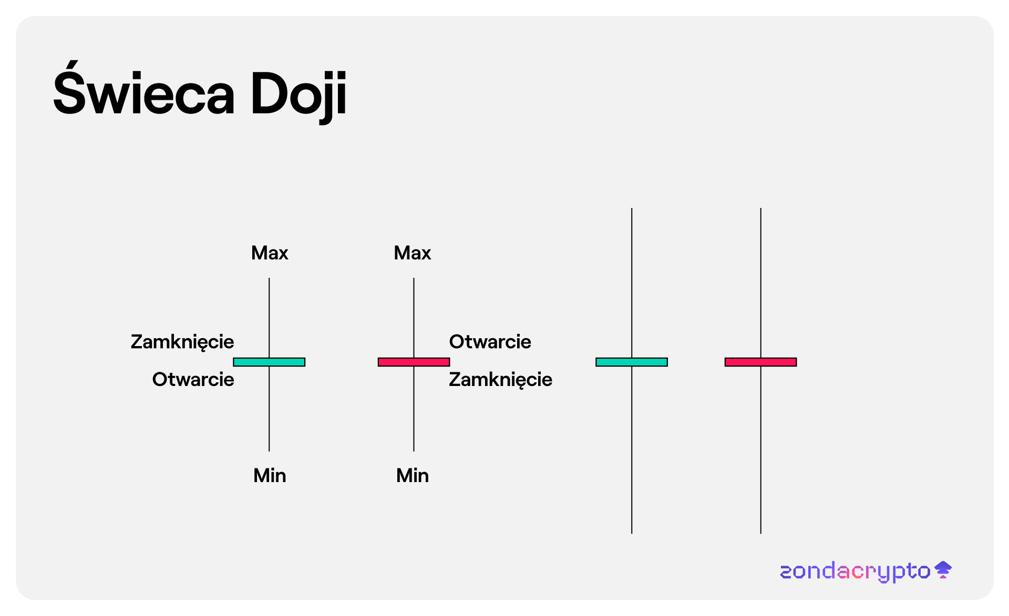Click Zamknięcie label right of red candle
The height and width of the screenshot is (616, 1009).
click(500, 380)
